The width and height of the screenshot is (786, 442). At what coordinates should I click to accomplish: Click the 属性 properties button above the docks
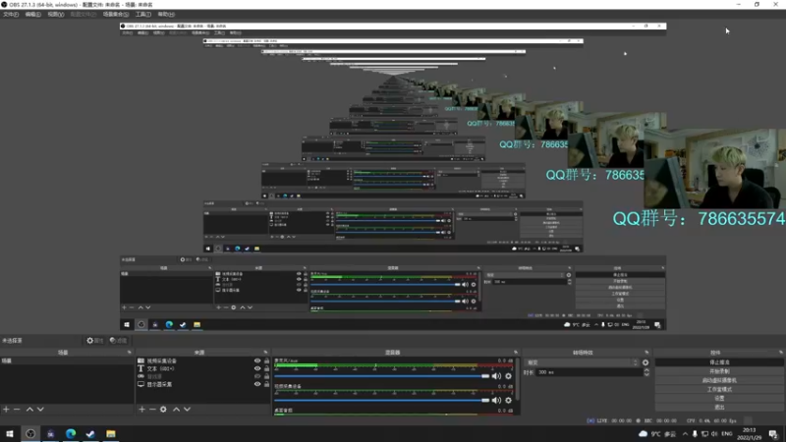coord(94,340)
